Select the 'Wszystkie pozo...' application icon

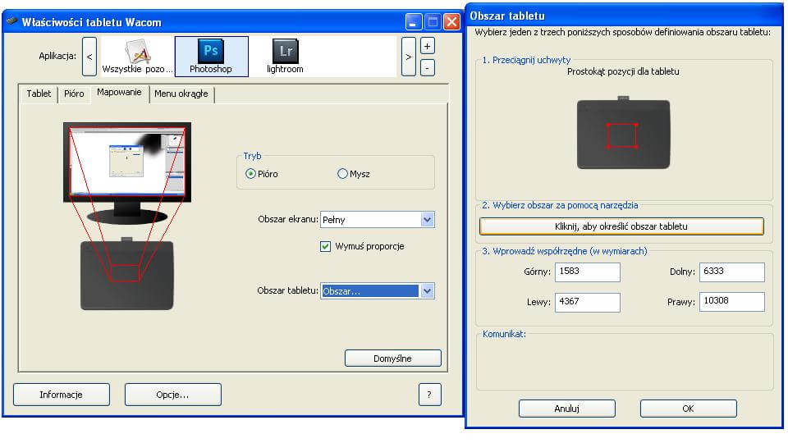[x=137, y=57]
